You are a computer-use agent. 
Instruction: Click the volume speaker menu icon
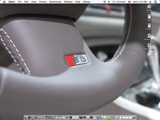coord(109,2)
